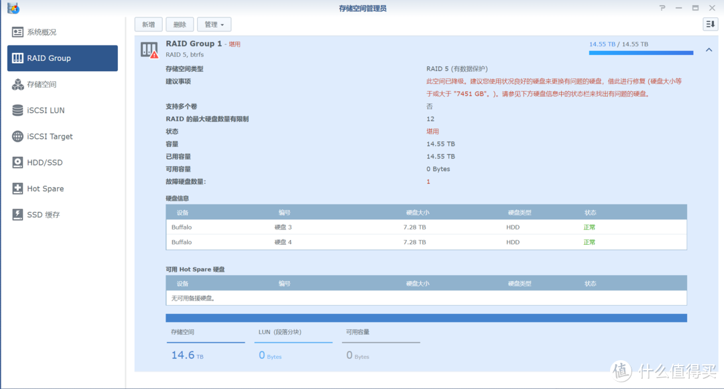Open the iSCSI LUN database icon

[17, 110]
